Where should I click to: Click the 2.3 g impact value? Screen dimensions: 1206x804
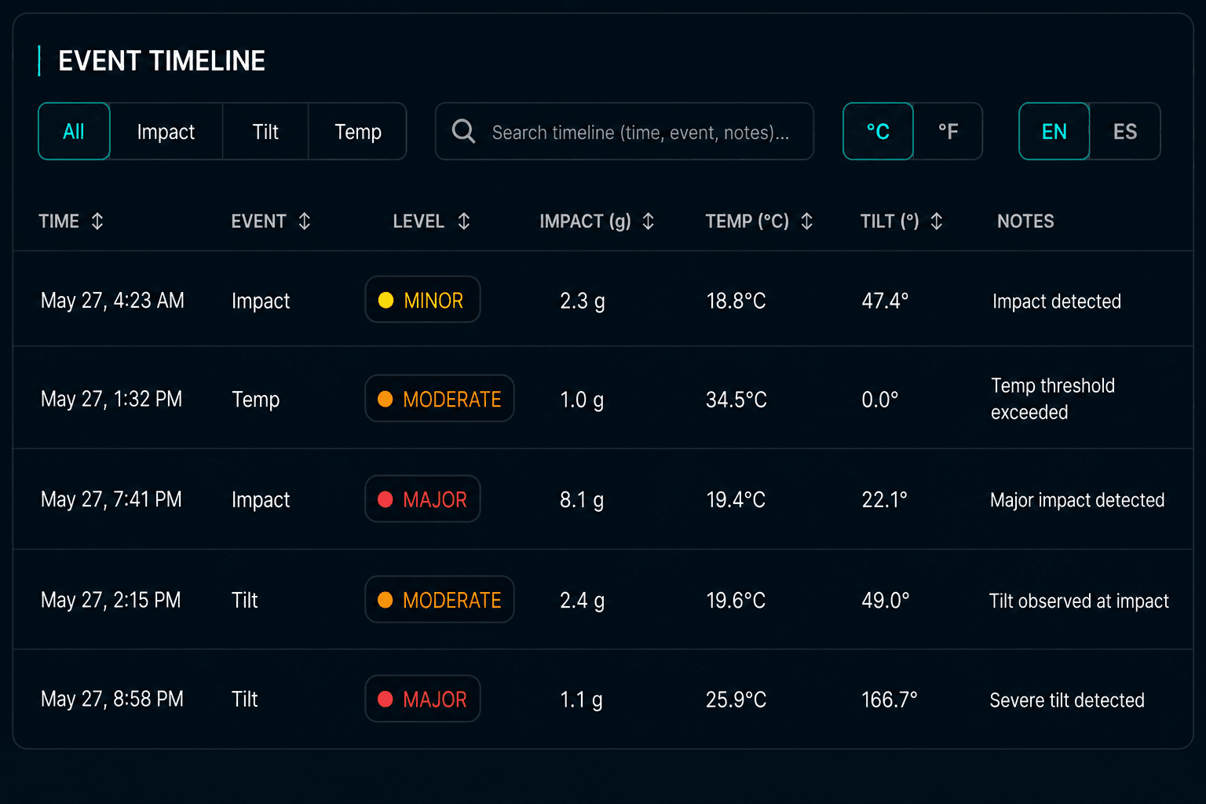pyautogui.click(x=583, y=301)
